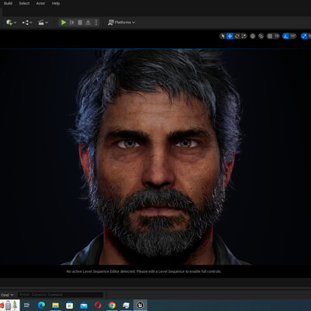Open File Explorer from the taskbar
This screenshot has height=311, width=311.
coord(55,306)
